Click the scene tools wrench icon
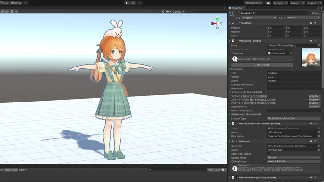This screenshot has height=182, width=324. coord(162,12)
